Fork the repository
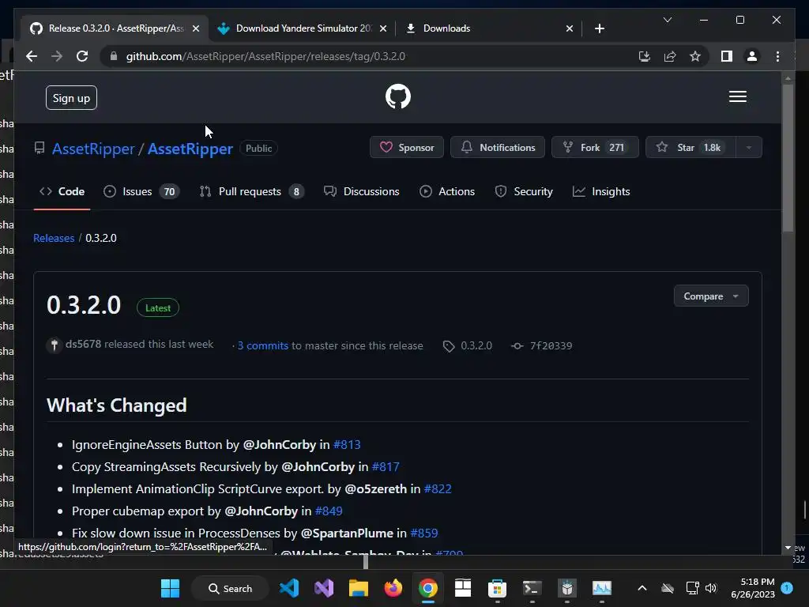The height and width of the screenshot is (607, 809). 595,147
